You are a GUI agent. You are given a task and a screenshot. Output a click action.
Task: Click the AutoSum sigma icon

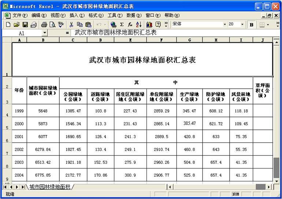122,25
